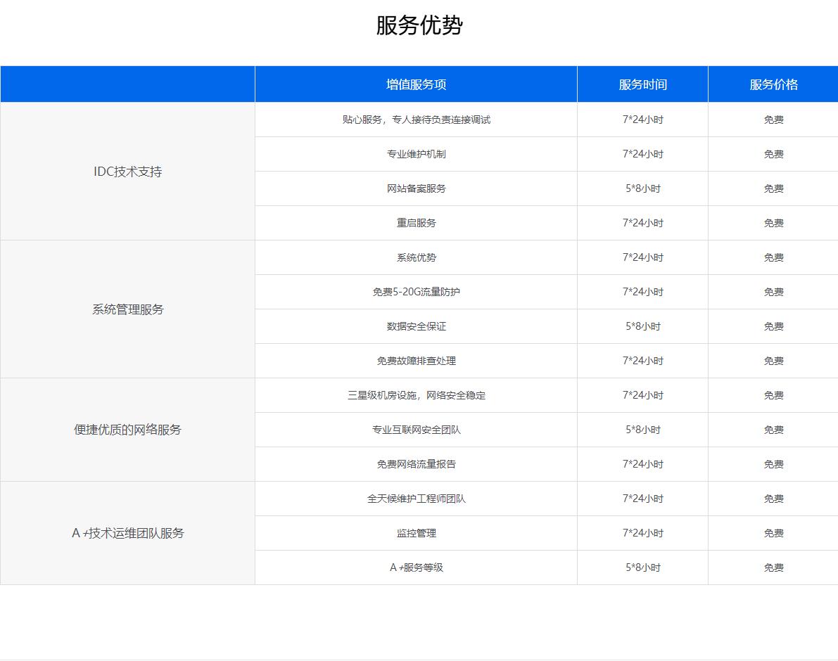The image size is (838, 661).
Task: Select the 重启服务 cell
Action: (416, 223)
